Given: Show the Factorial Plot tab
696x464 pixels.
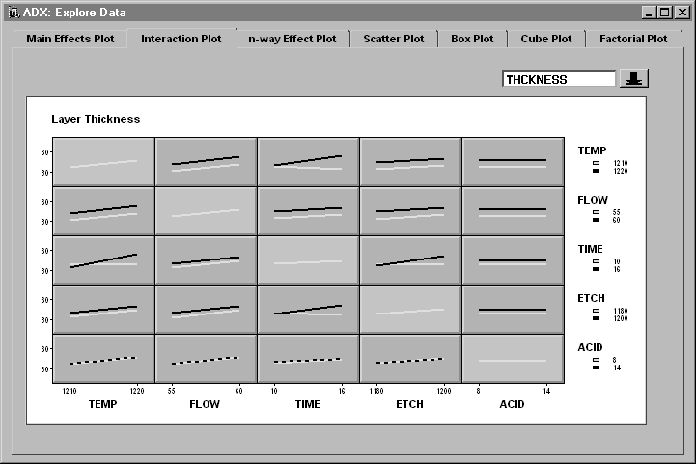Looking at the screenshot, I should click(633, 39).
